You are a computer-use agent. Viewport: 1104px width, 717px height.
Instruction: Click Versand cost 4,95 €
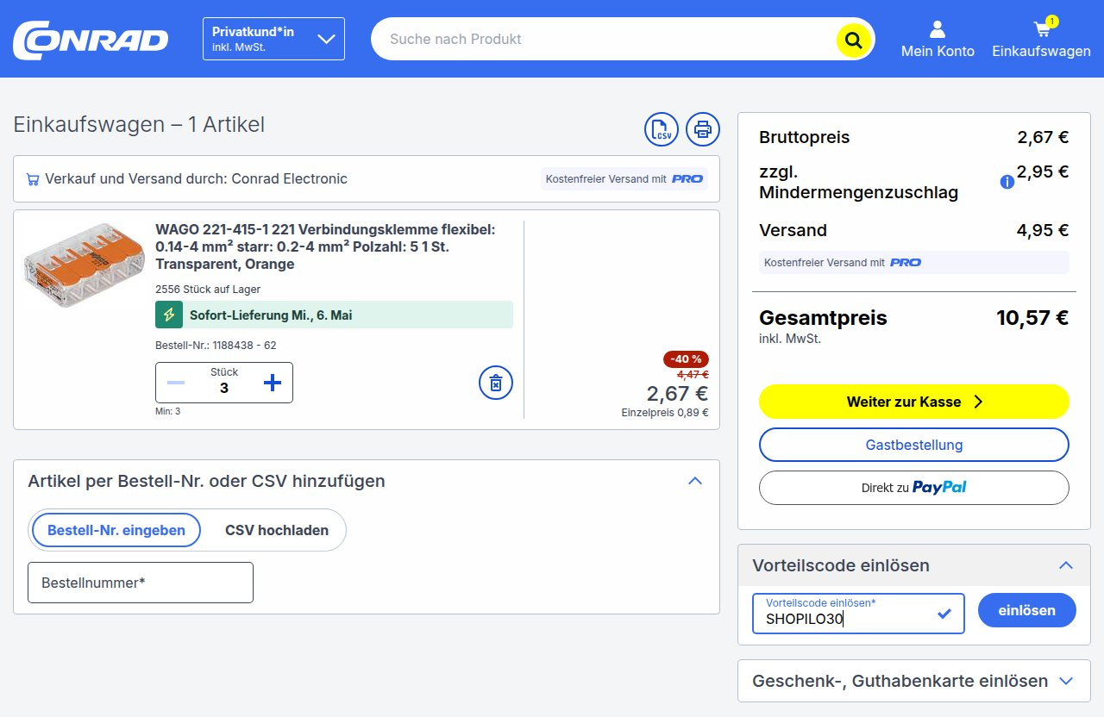coord(1043,230)
